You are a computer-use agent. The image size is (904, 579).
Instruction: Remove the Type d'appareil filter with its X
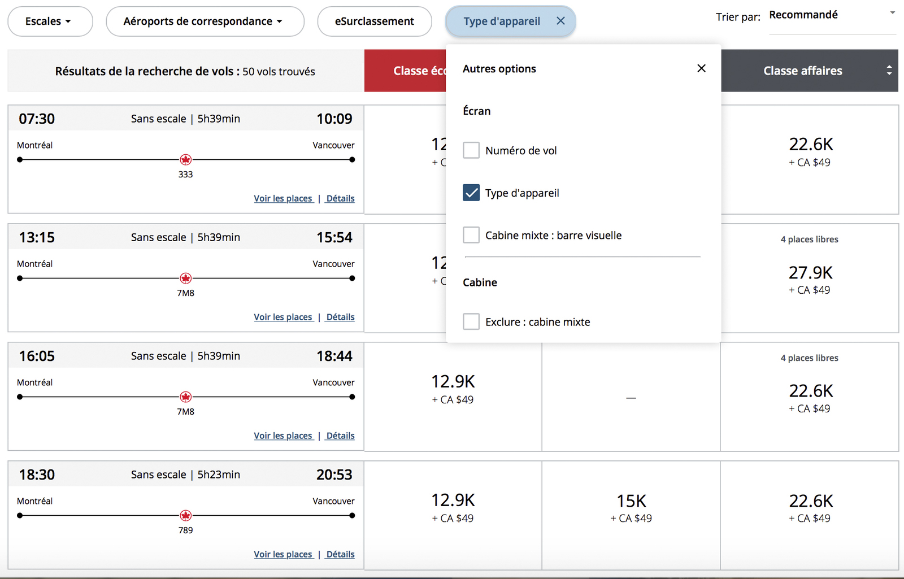[x=560, y=21]
